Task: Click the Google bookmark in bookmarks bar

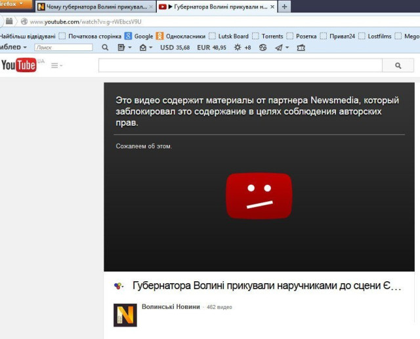Action: 138,36
